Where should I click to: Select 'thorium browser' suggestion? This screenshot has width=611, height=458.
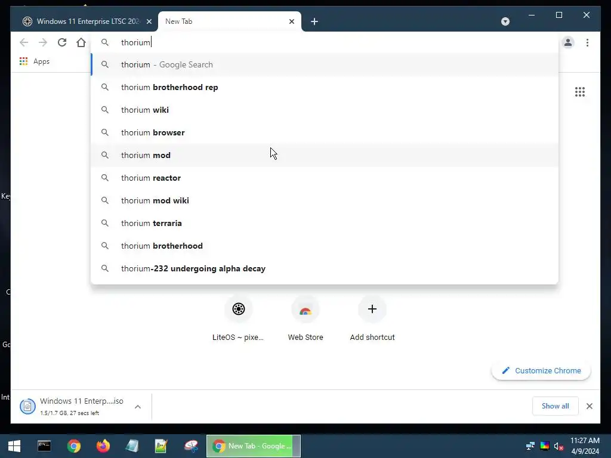(x=325, y=132)
